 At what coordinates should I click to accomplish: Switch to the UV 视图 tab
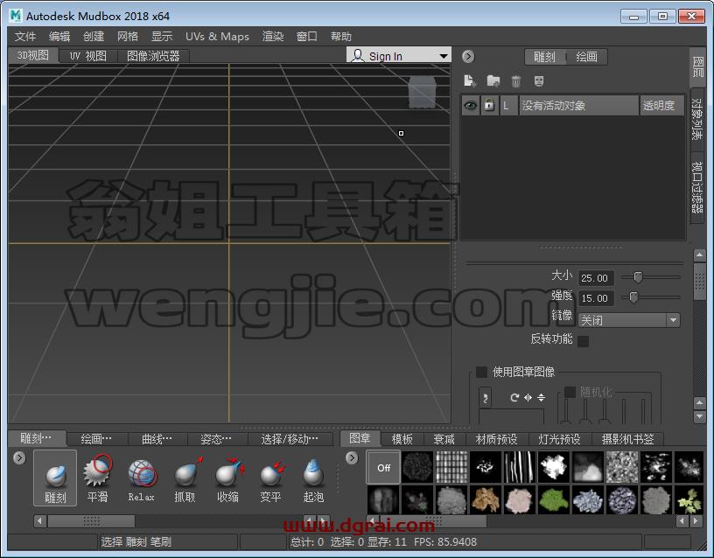(88, 56)
